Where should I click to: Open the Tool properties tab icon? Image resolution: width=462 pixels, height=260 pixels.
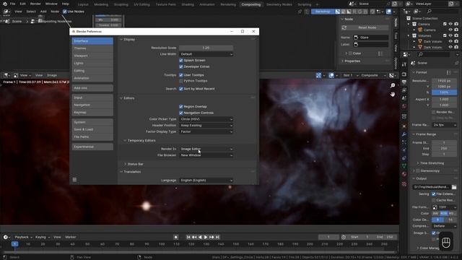[404, 64]
